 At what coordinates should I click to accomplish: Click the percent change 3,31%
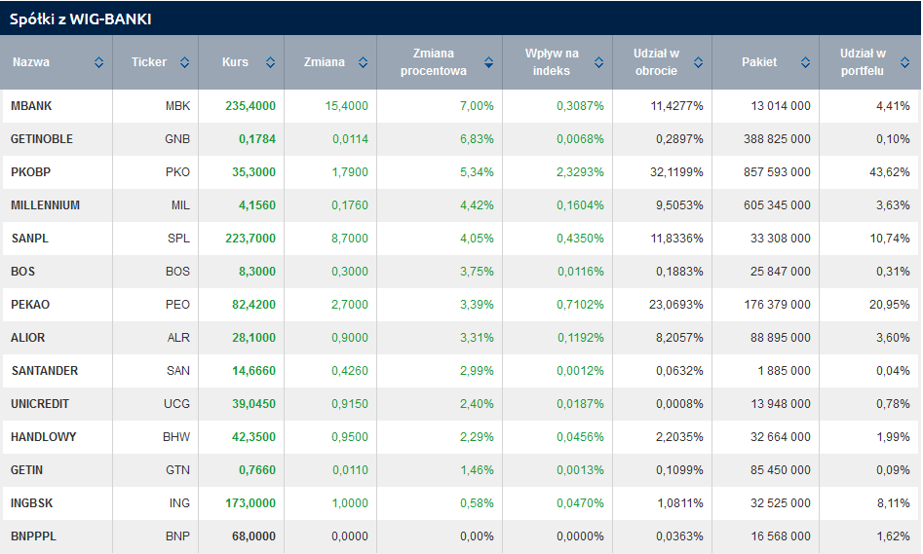pos(477,338)
